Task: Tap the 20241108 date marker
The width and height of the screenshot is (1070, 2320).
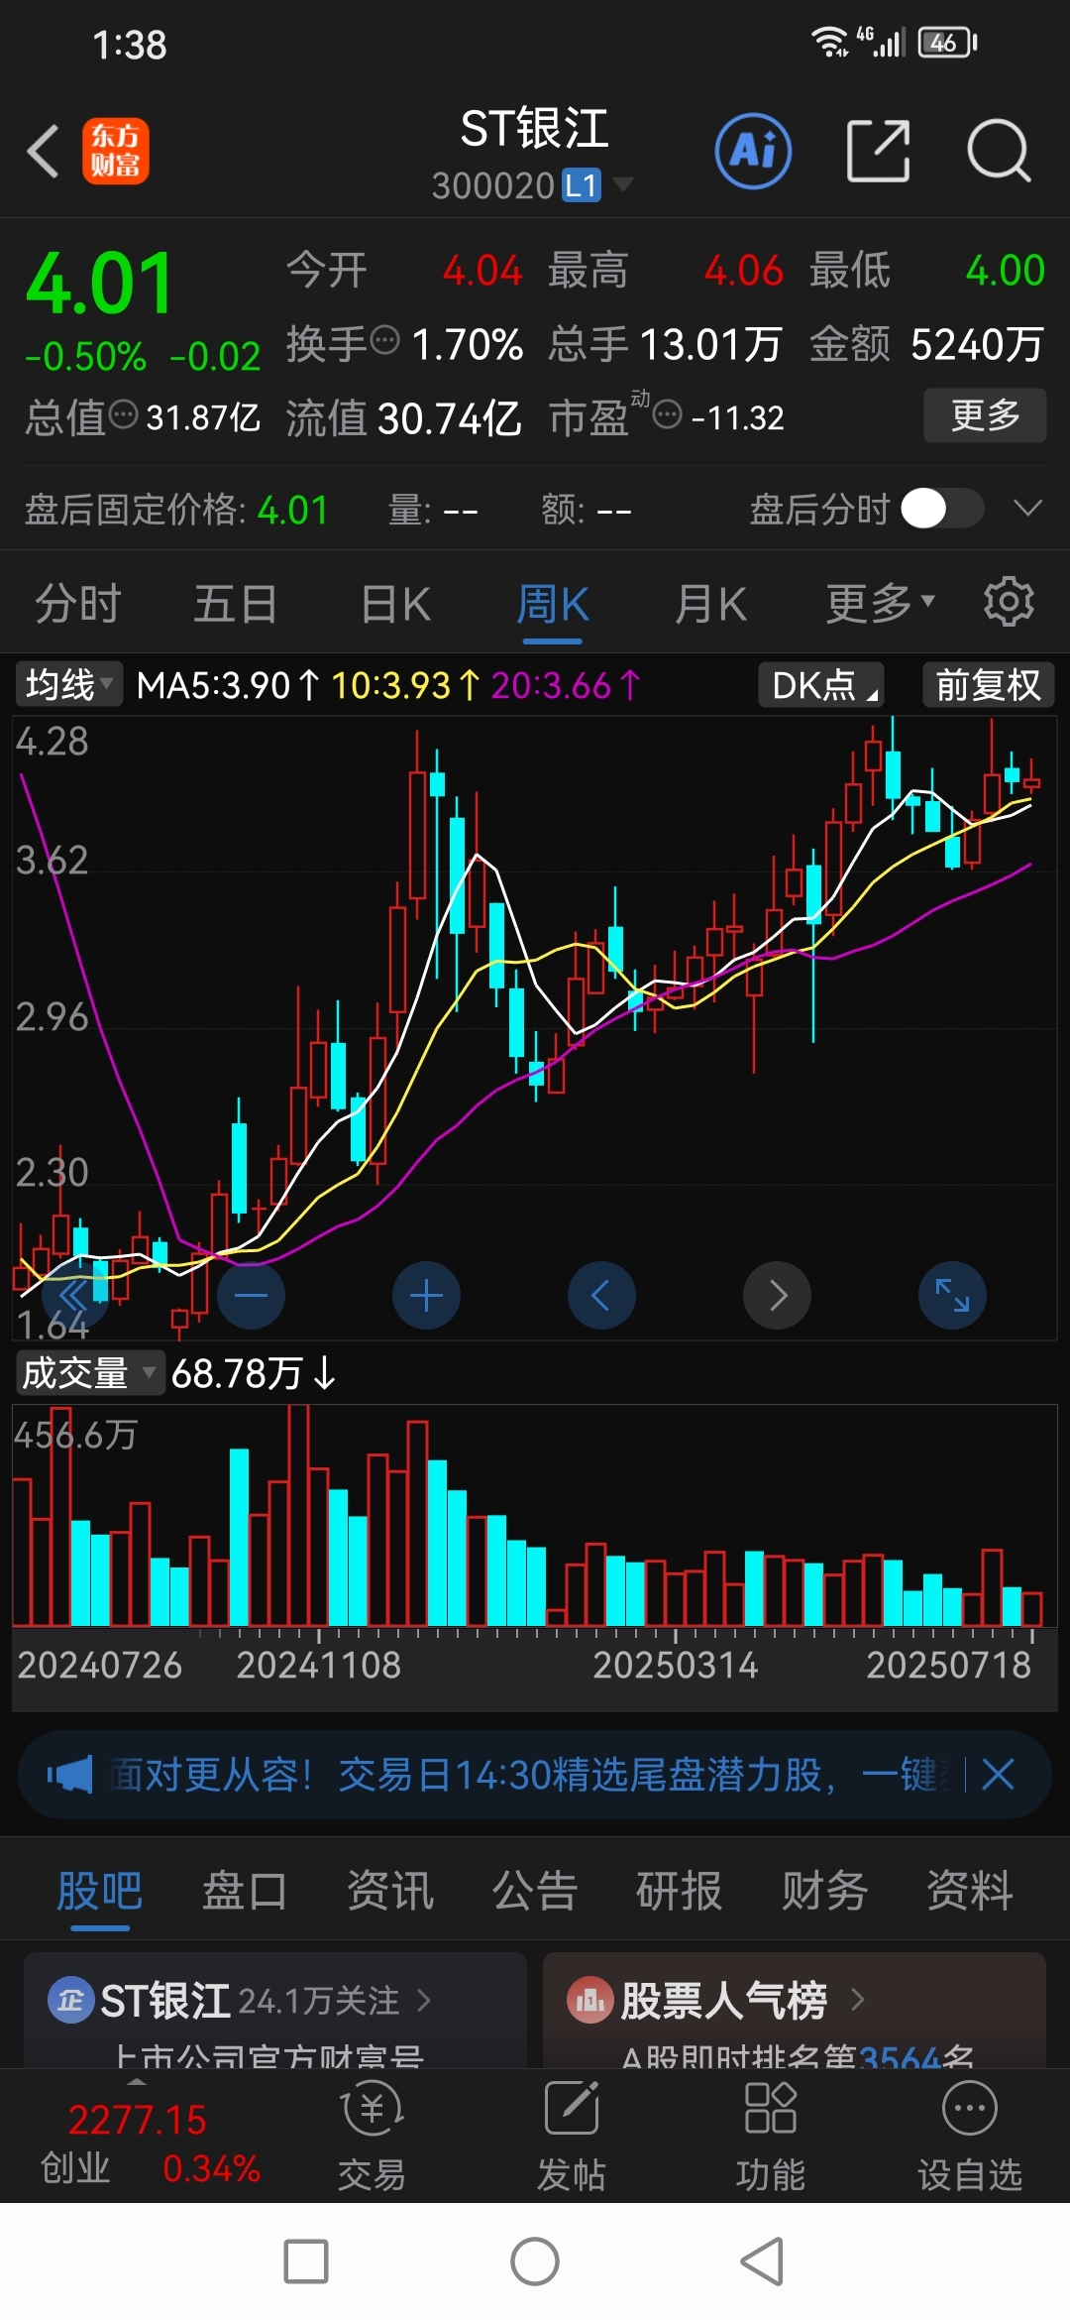Action: [318, 1665]
